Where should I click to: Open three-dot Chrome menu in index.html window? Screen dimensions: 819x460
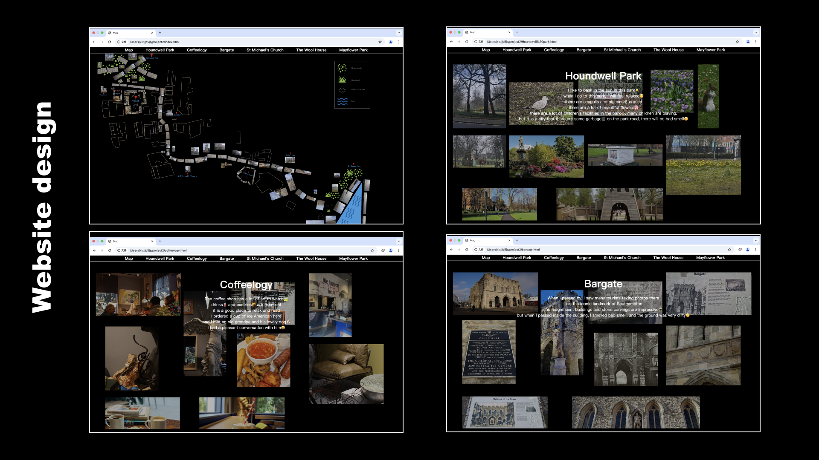pyautogui.click(x=398, y=42)
